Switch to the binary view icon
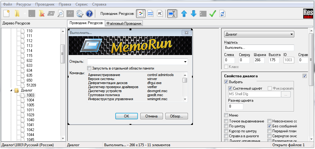Image resolution: width=315 pixels, height=149 pixels. [150, 14]
